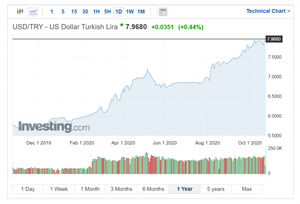This screenshot has height=204, width=300.
Task: Select the 1H interval
Action: coord(96,12)
